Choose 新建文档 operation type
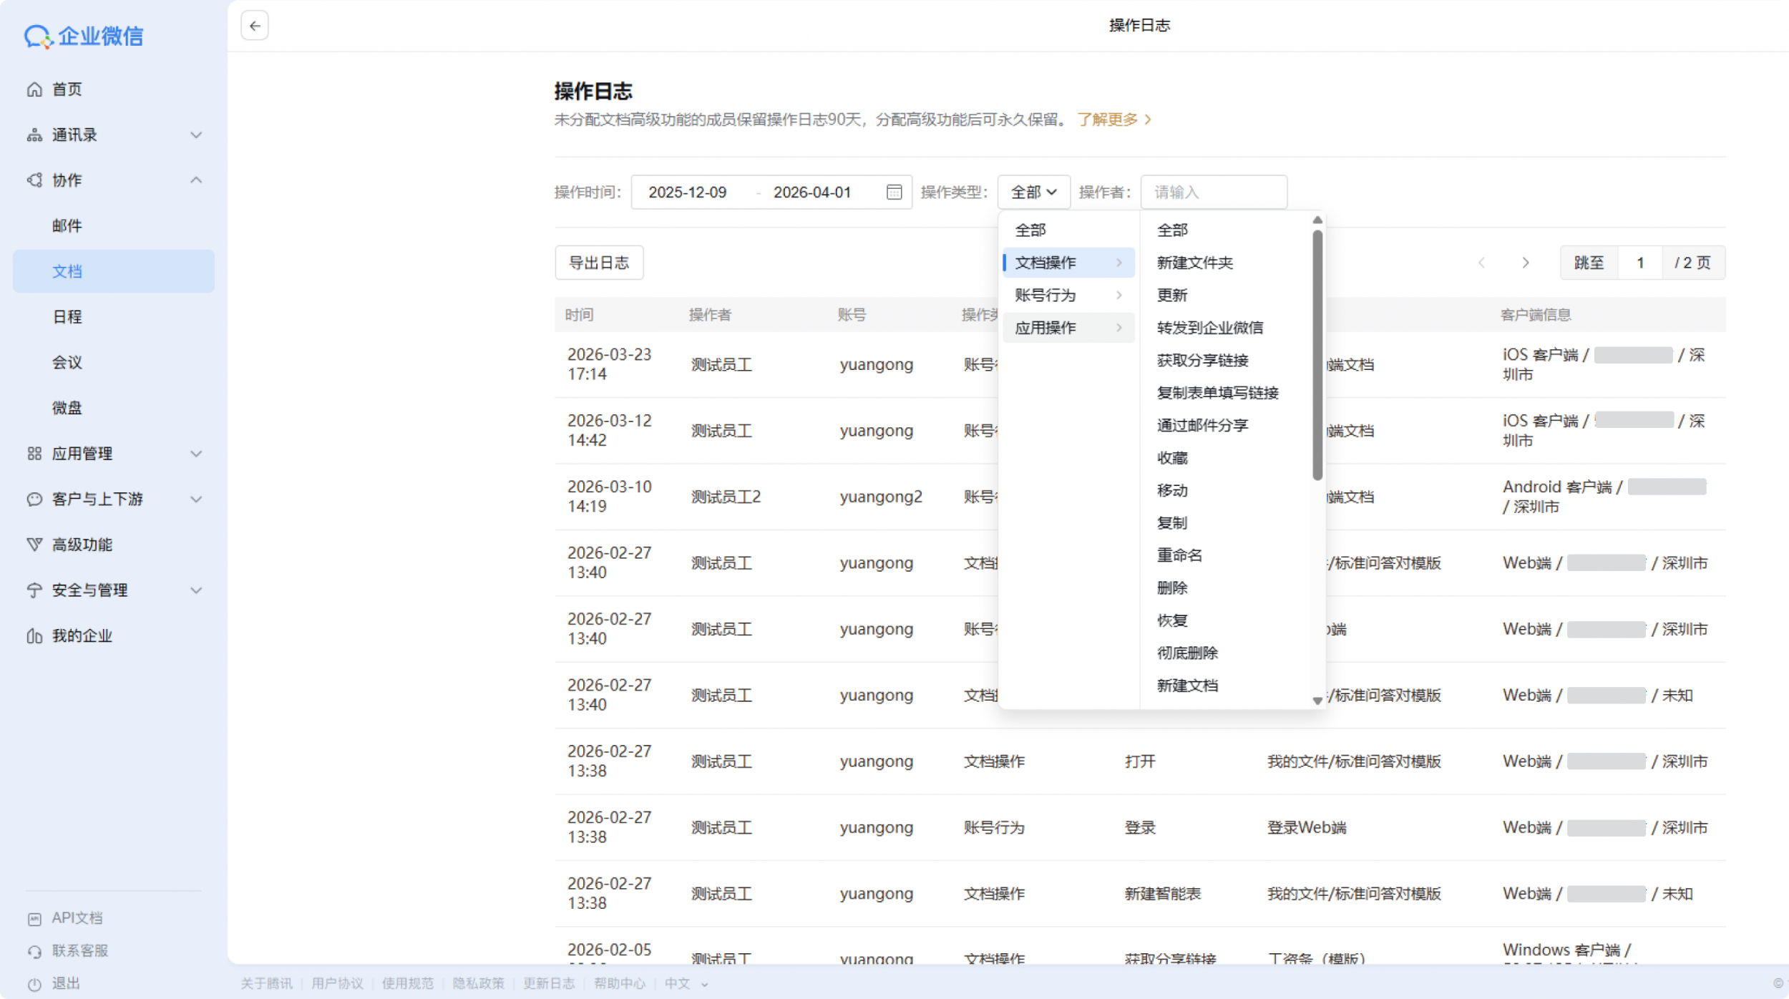The width and height of the screenshot is (1789, 999). pos(1187,686)
